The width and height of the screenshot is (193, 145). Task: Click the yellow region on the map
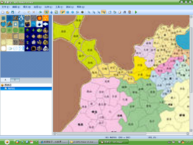[140, 69]
